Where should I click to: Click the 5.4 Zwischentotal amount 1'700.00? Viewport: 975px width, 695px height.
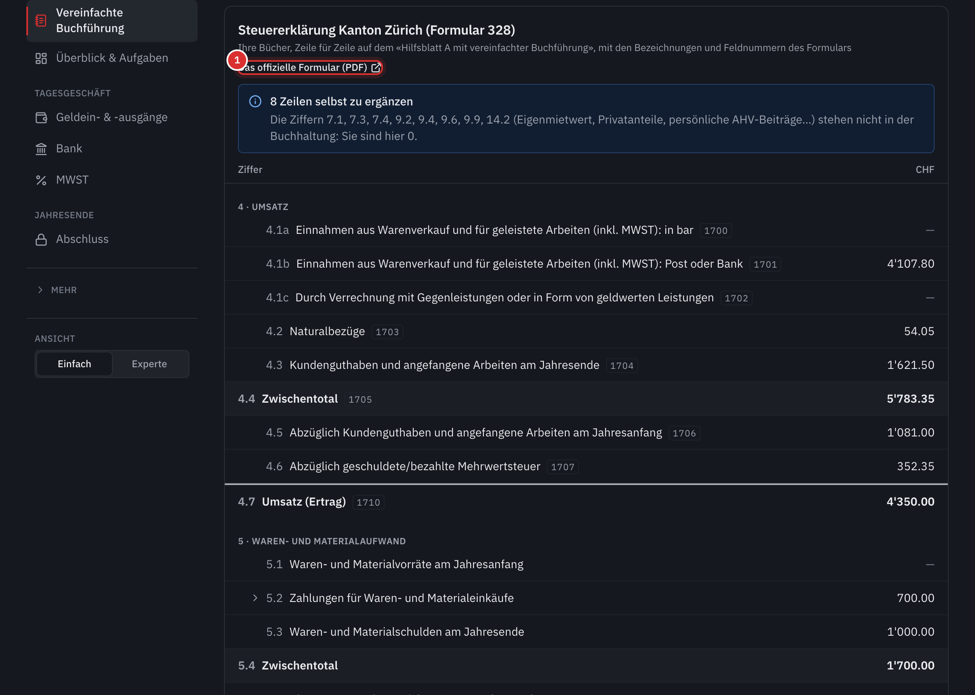point(910,666)
